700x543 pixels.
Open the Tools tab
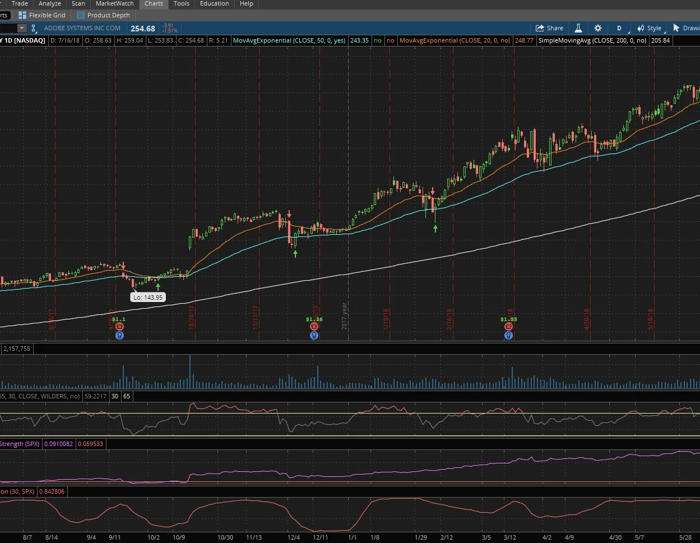click(x=181, y=3)
